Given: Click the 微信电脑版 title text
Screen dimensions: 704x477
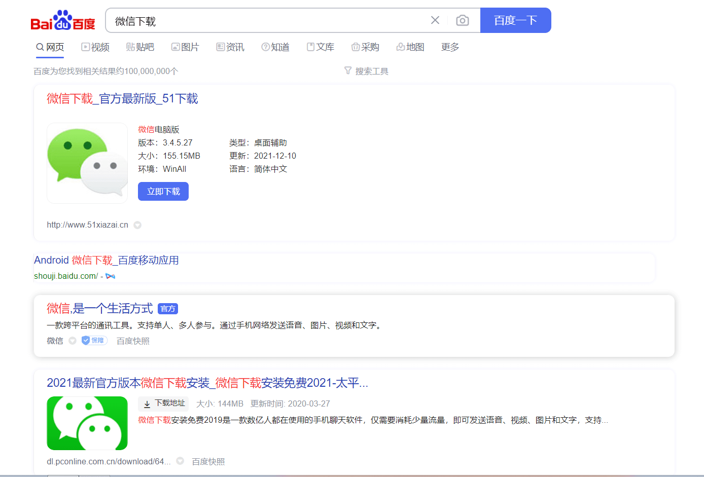Looking at the screenshot, I should pos(159,130).
